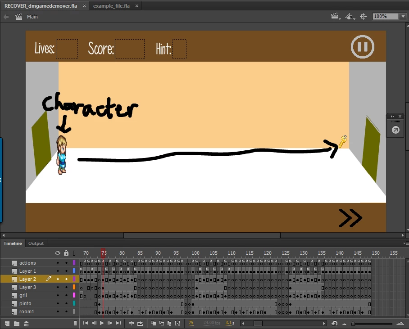Select the gril layer
Screen dimensions: 409x329
click(23, 295)
